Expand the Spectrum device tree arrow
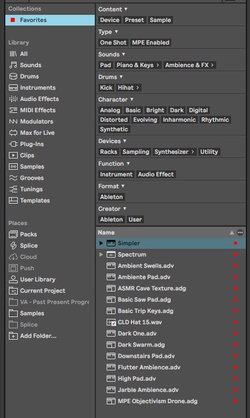The width and height of the screenshot is (250, 418). pos(101,255)
